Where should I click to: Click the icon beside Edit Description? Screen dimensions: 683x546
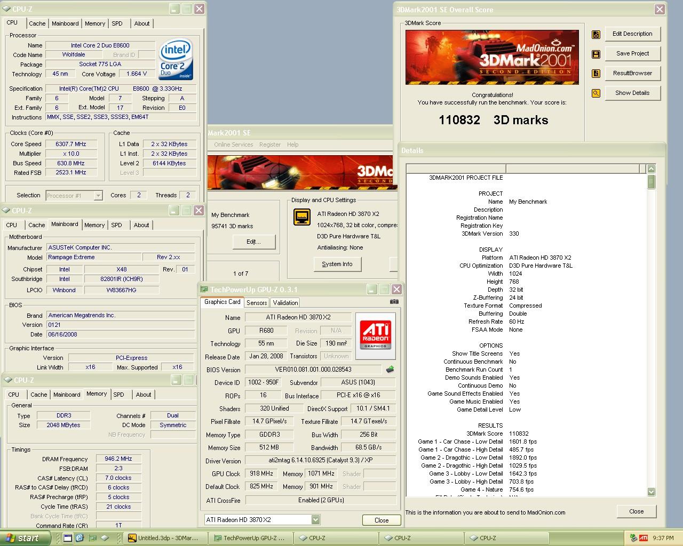click(x=596, y=35)
